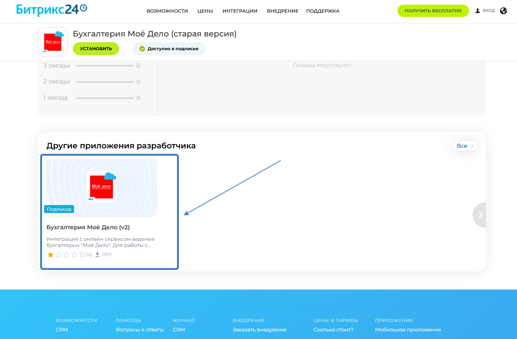Screen dimensions: 517x339
Task: Open Бухгалтерия Моё Дело (v2) title link
Action: point(88,227)
